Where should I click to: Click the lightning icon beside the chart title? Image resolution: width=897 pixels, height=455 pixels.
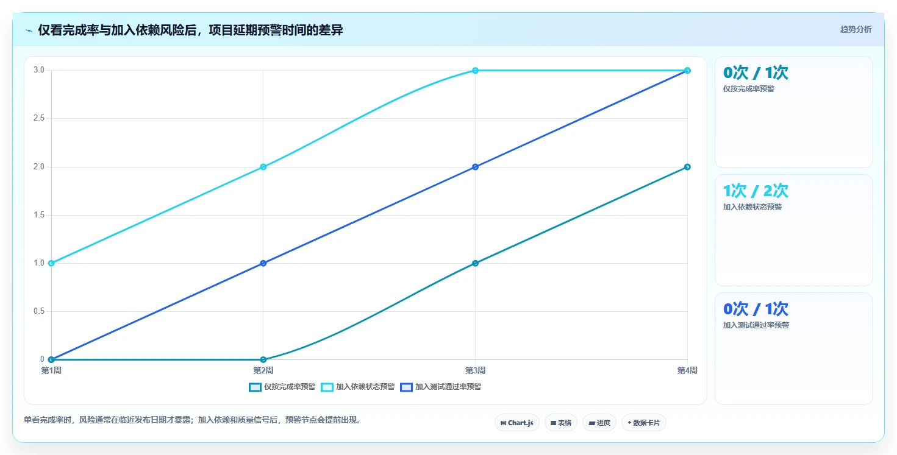pyautogui.click(x=29, y=30)
